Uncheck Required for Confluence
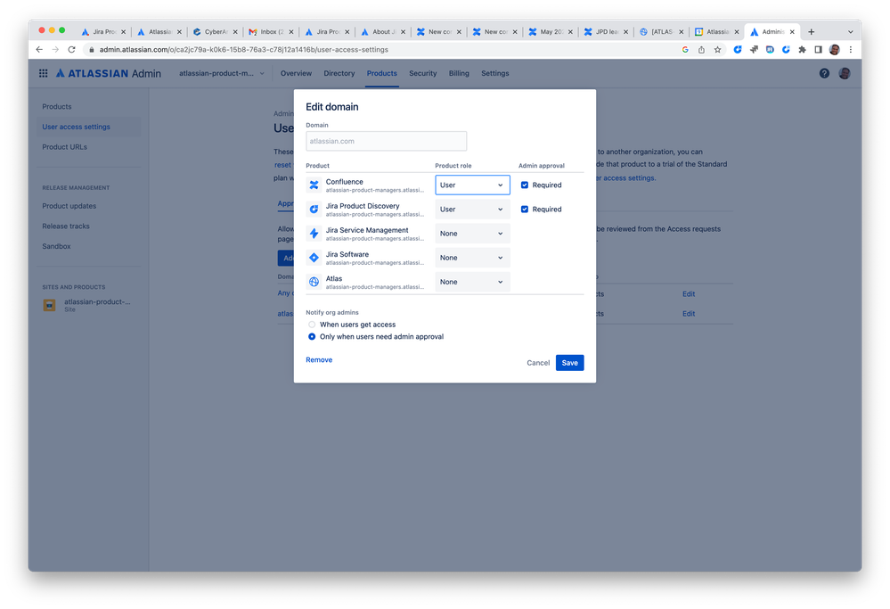 [525, 185]
